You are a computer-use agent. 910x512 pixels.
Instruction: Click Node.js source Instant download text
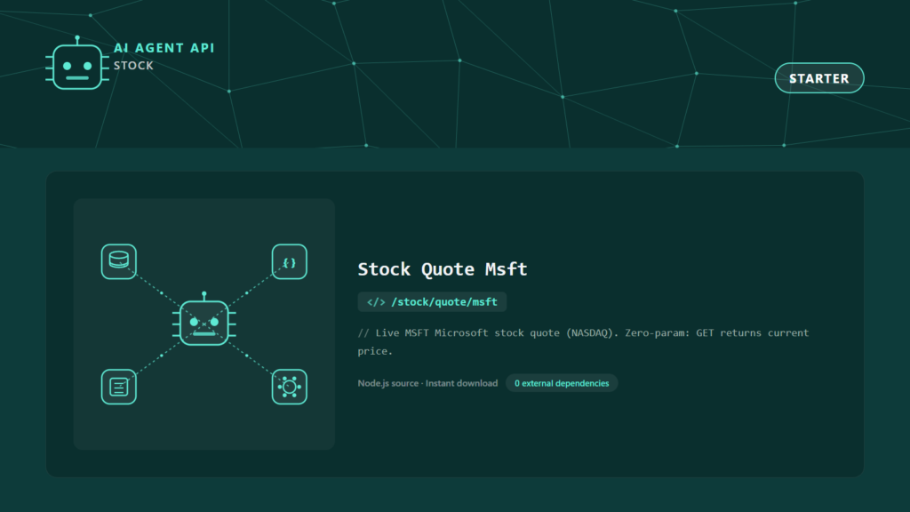coord(427,383)
